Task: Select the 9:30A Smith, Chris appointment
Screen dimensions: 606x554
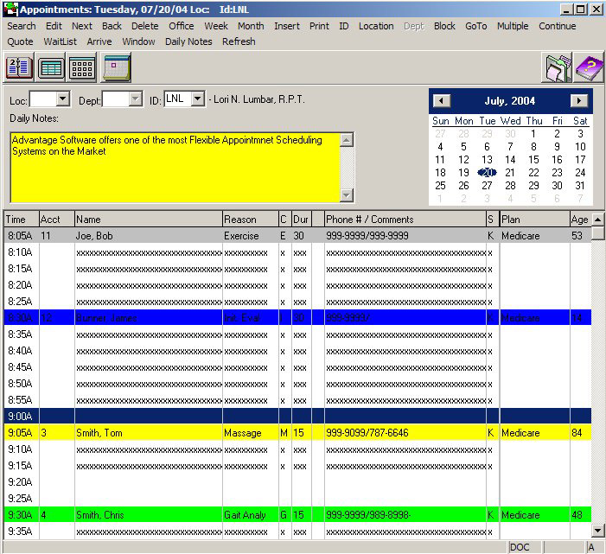Action: (x=297, y=514)
